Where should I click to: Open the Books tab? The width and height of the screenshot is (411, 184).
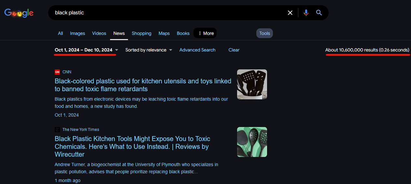click(x=183, y=33)
